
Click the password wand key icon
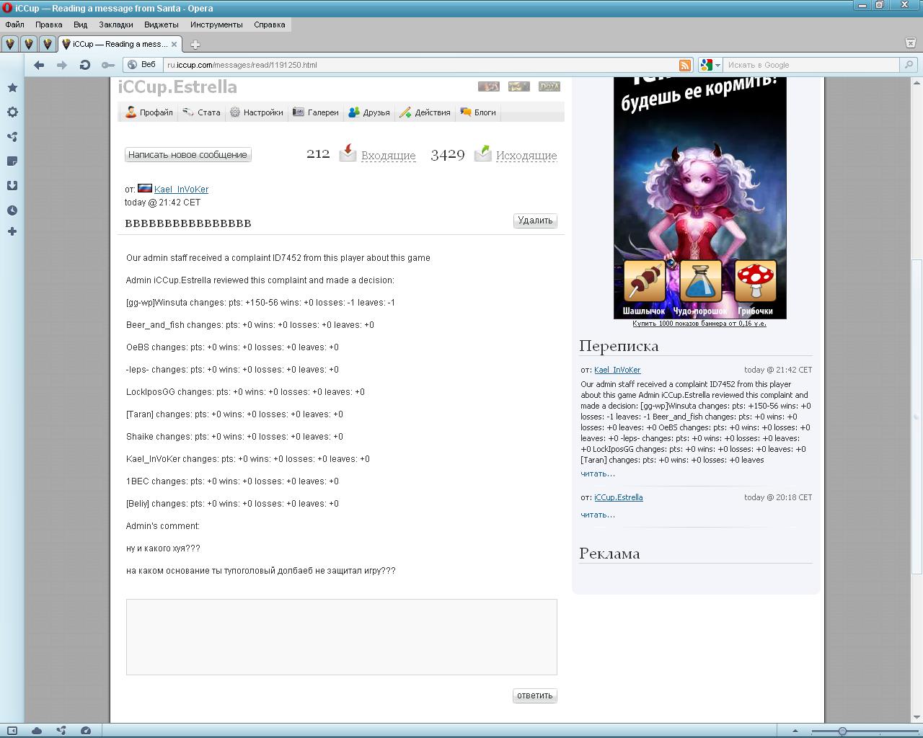(x=107, y=65)
